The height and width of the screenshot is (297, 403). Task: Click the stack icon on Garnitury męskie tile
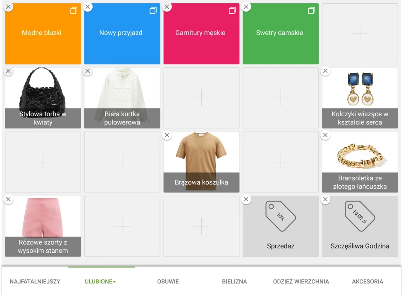[232, 10]
